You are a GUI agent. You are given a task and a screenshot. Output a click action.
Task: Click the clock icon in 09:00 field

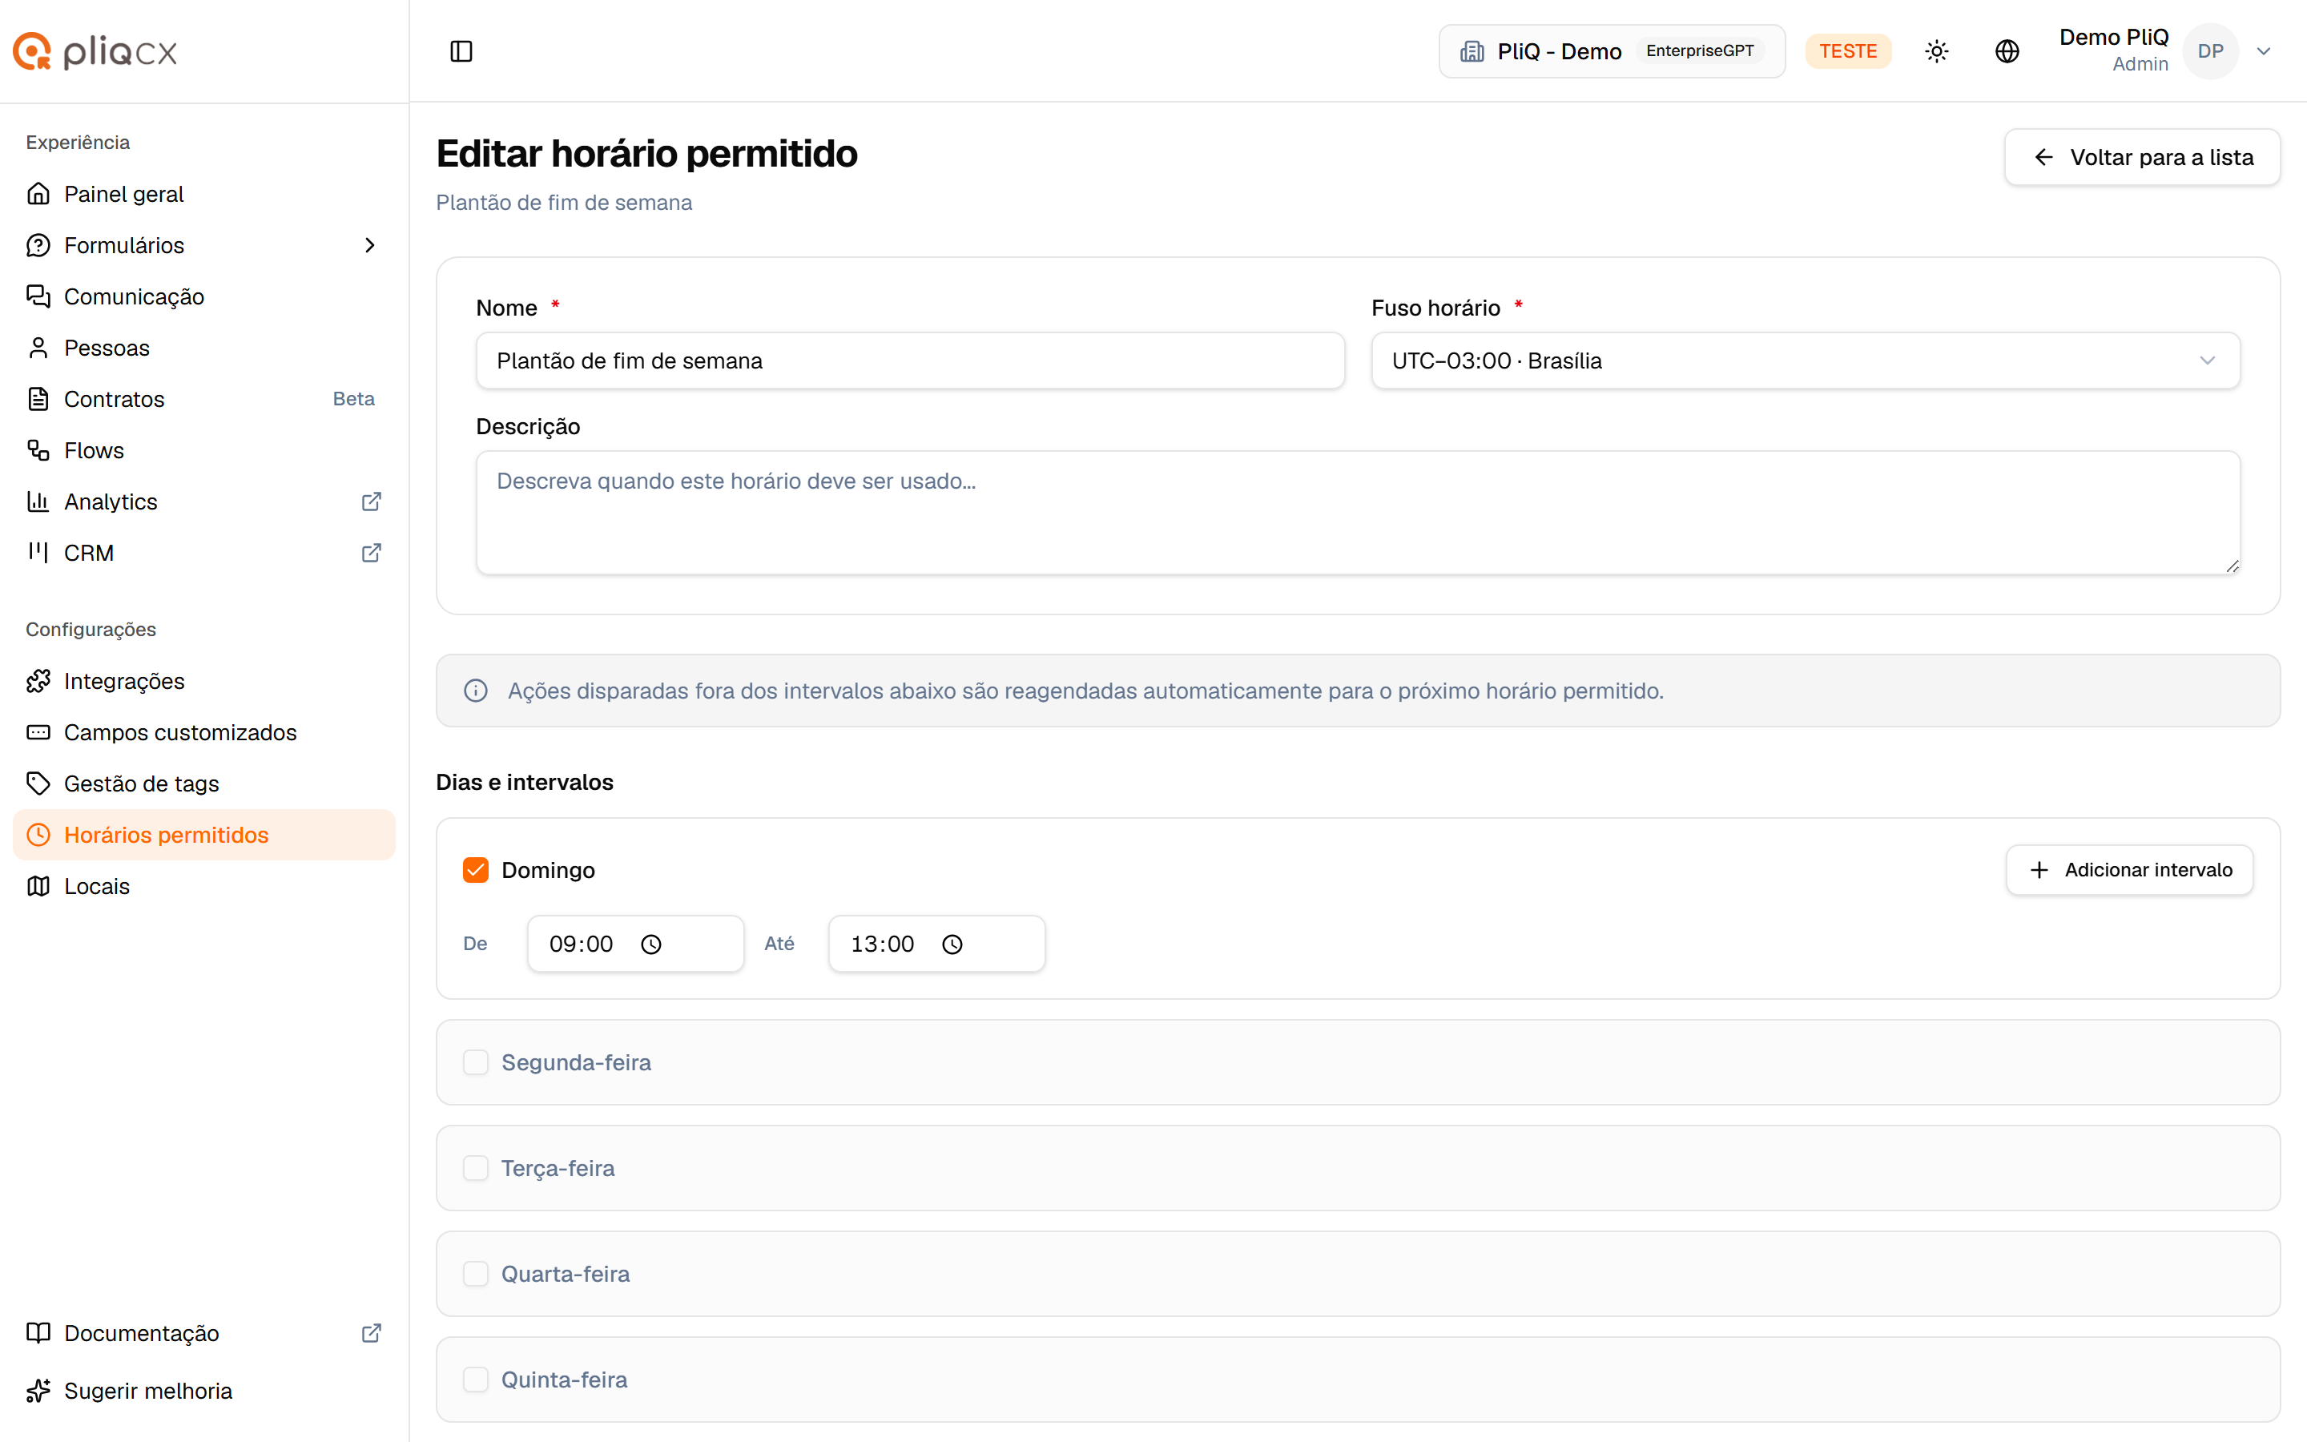click(651, 945)
